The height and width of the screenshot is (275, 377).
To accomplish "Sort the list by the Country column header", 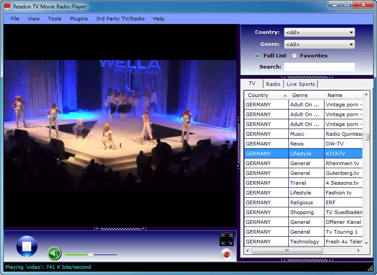I will [266, 95].
